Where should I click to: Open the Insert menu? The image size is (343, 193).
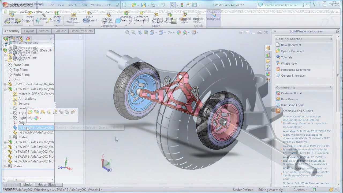tap(72, 5)
